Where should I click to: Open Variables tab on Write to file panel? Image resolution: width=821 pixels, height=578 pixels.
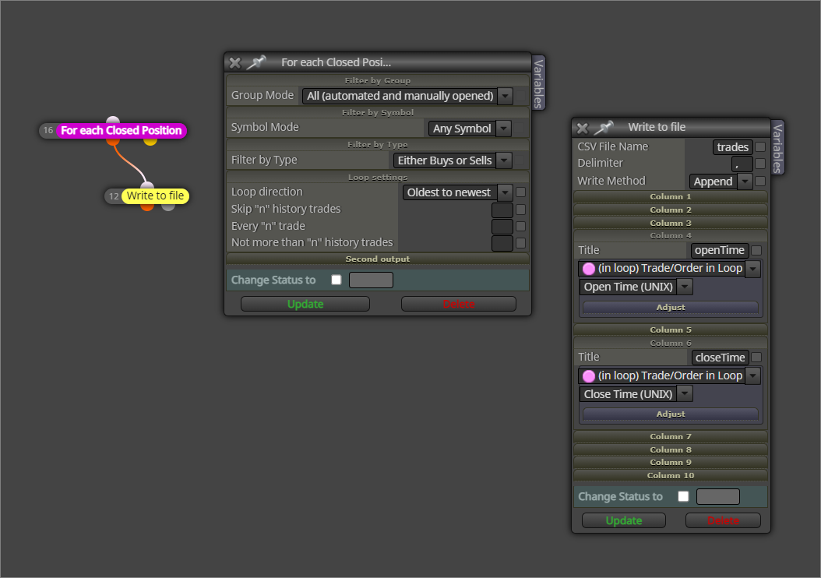pos(777,148)
